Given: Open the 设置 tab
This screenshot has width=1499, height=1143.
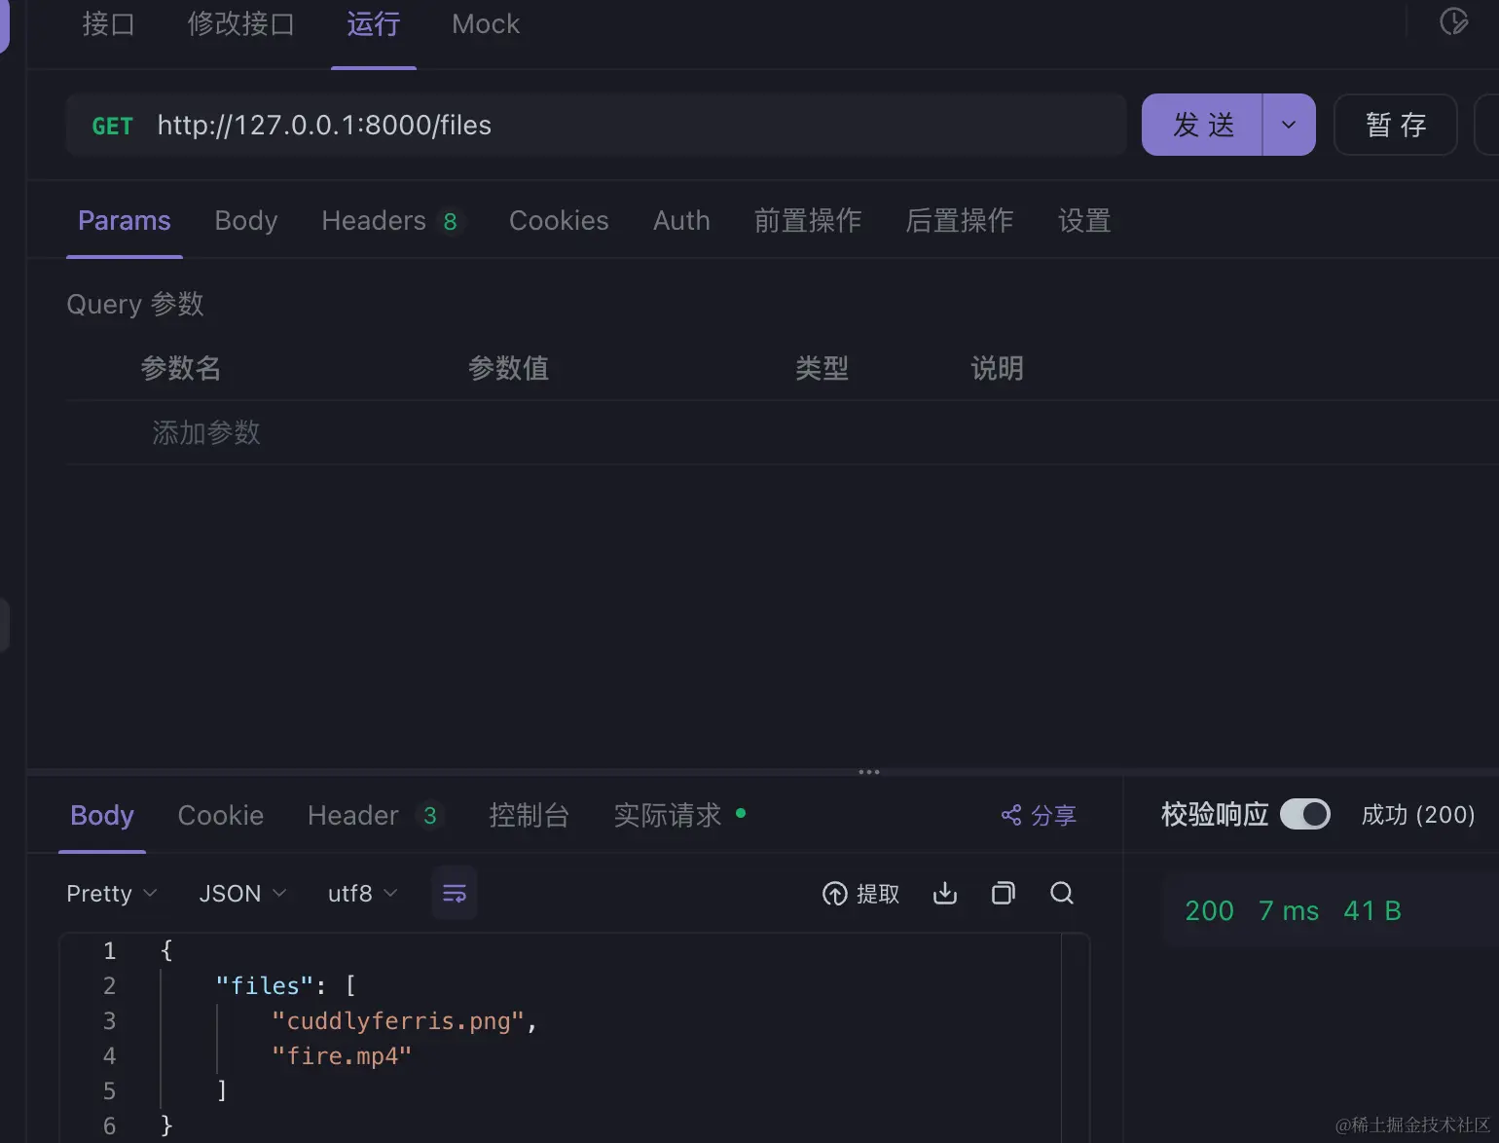Looking at the screenshot, I should [1084, 221].
